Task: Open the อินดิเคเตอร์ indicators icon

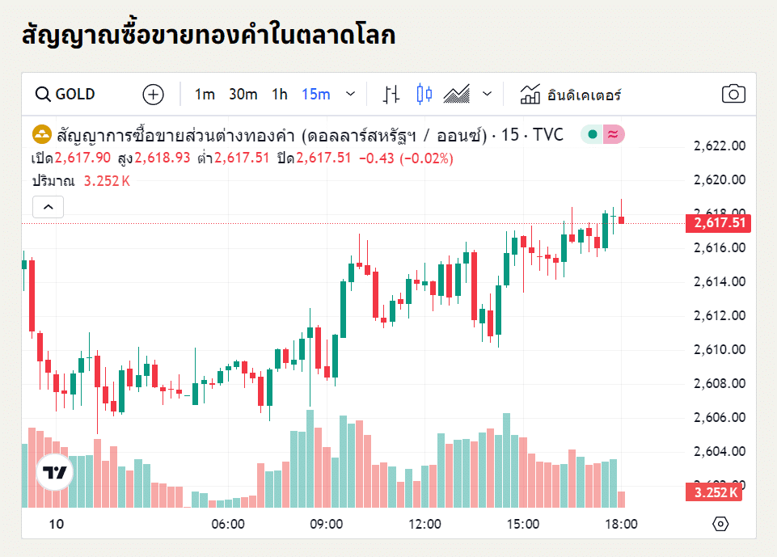Action: pyautogui.click(x=530, y=95)
